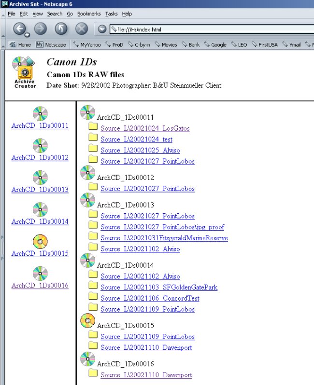Click folder icon beside 20021106_ConcordTest

(x=93, y=296)
